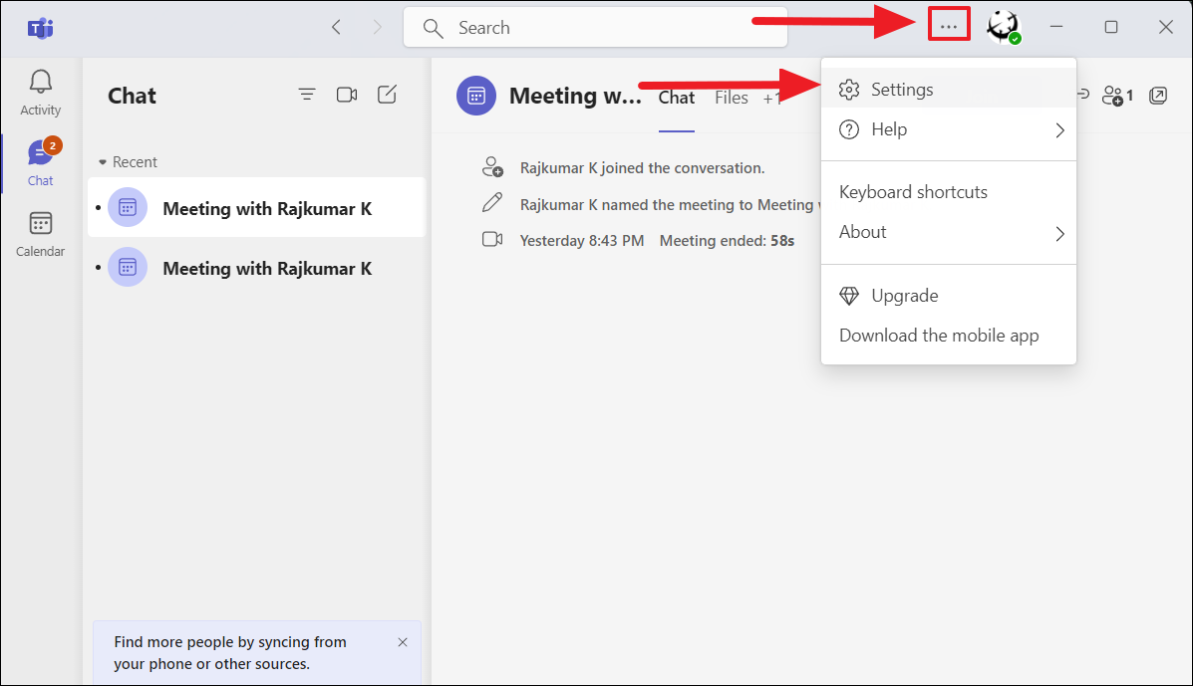Open the chat list filter icon
Image resolution: width=1193 pixels, height=686 pixels.
[307, 95]
